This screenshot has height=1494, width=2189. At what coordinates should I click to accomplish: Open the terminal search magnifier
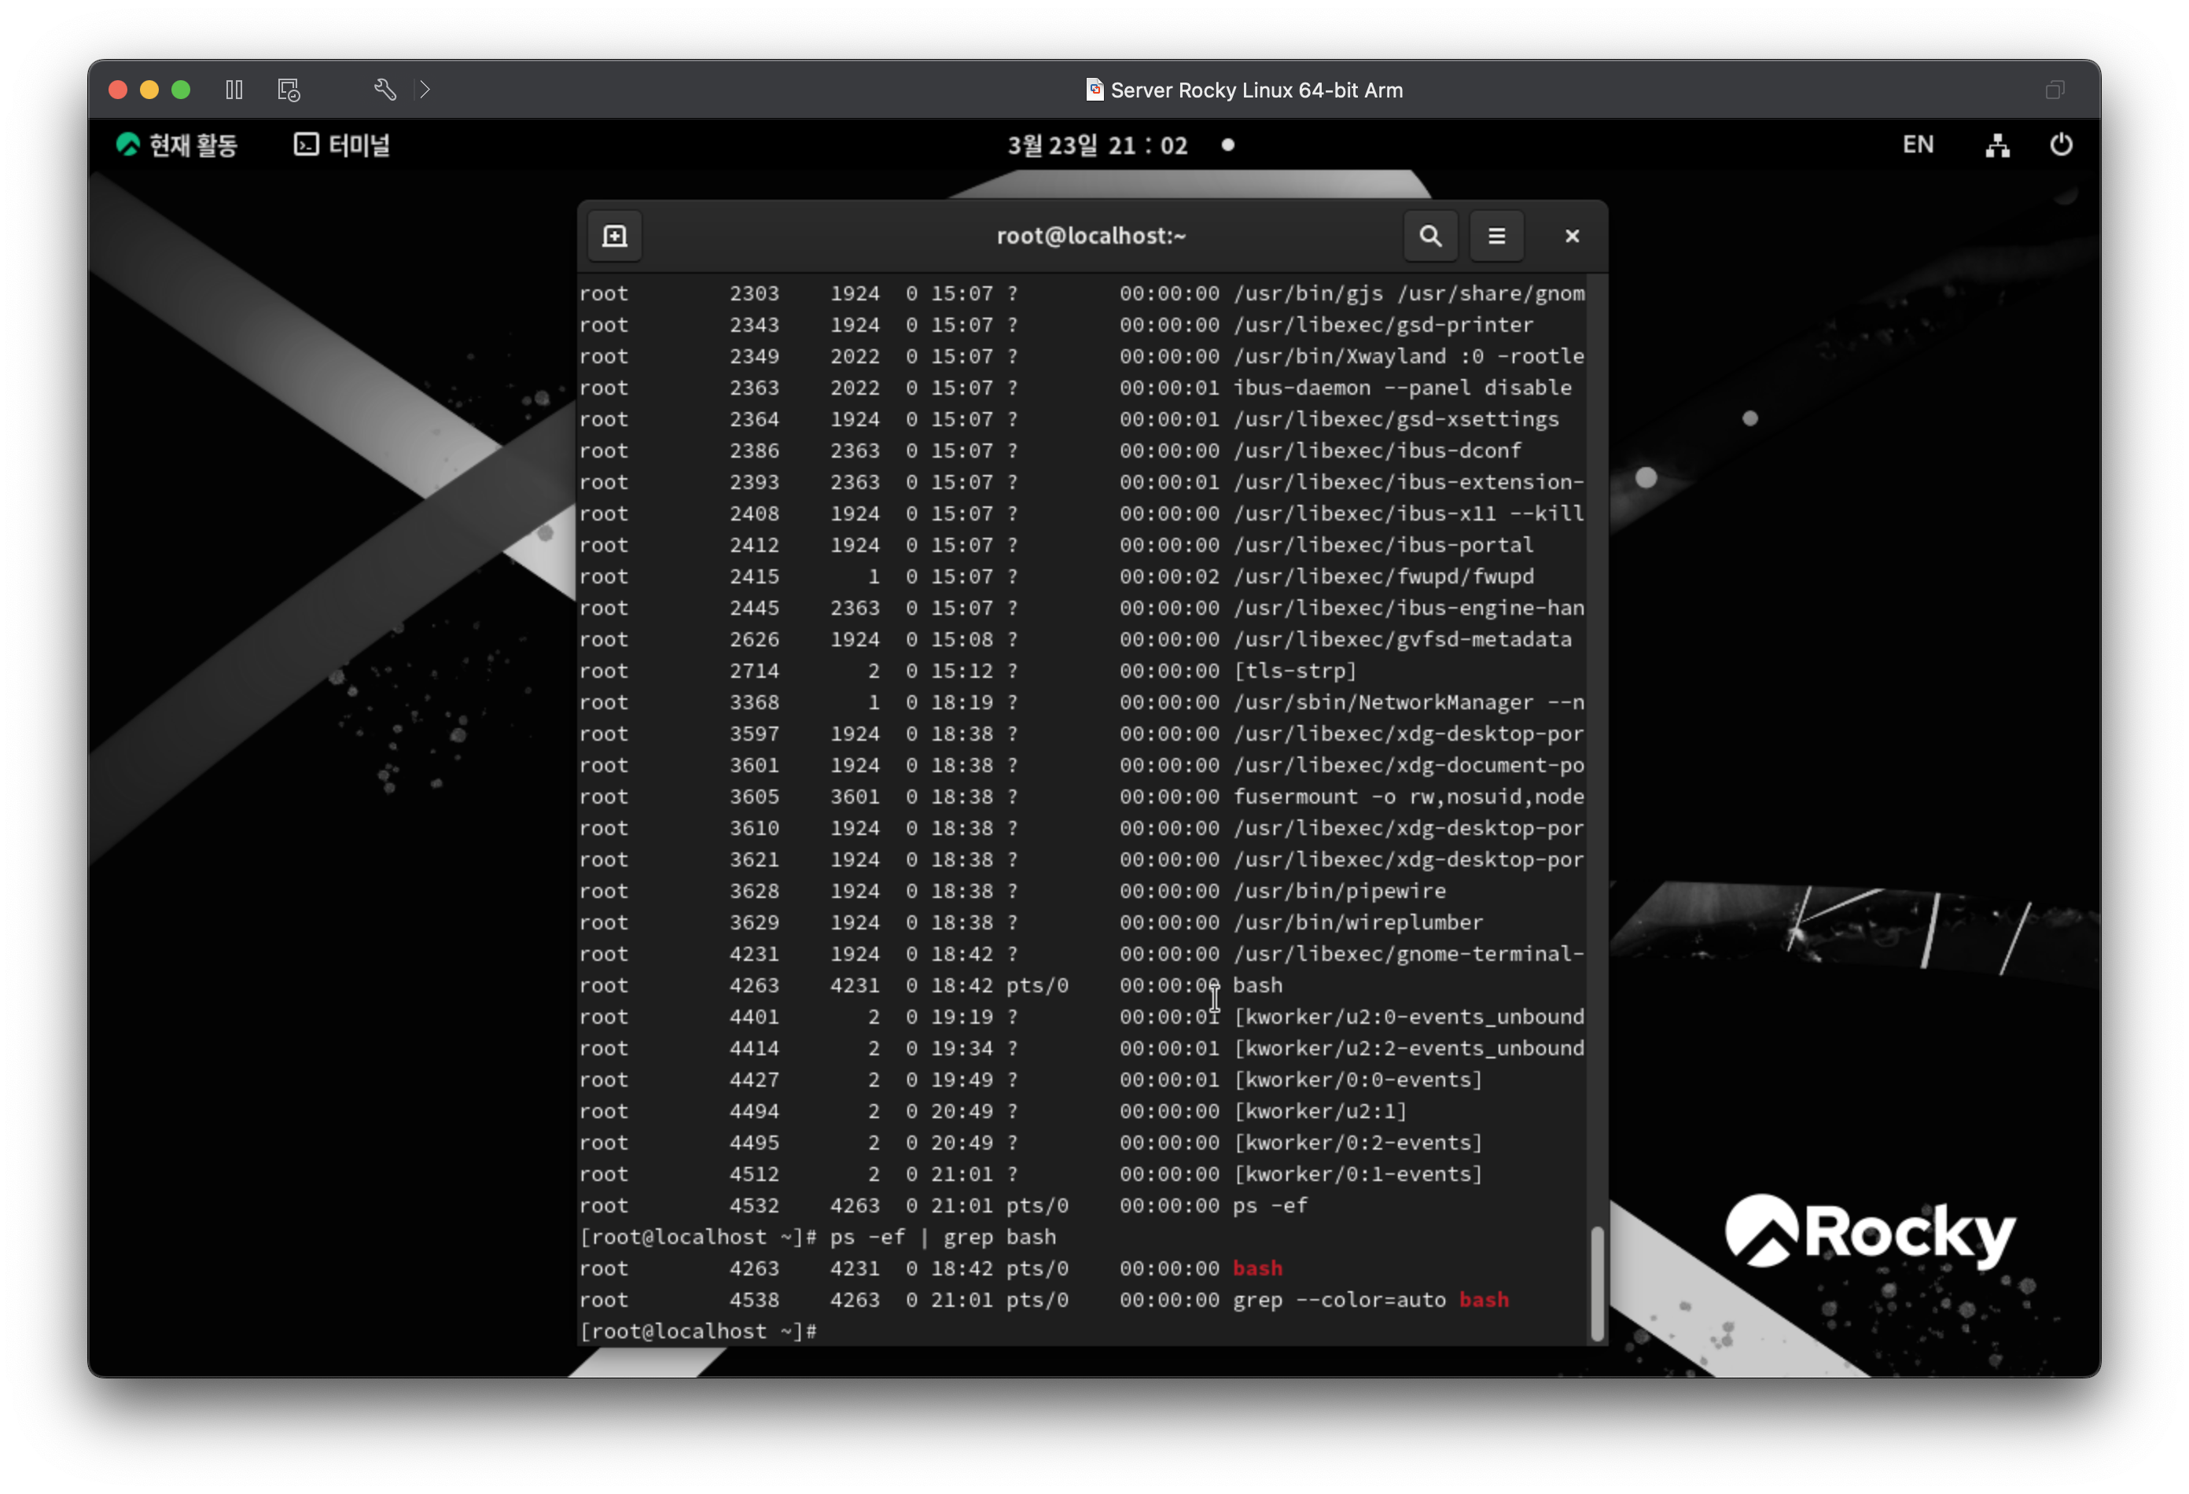1429,235
